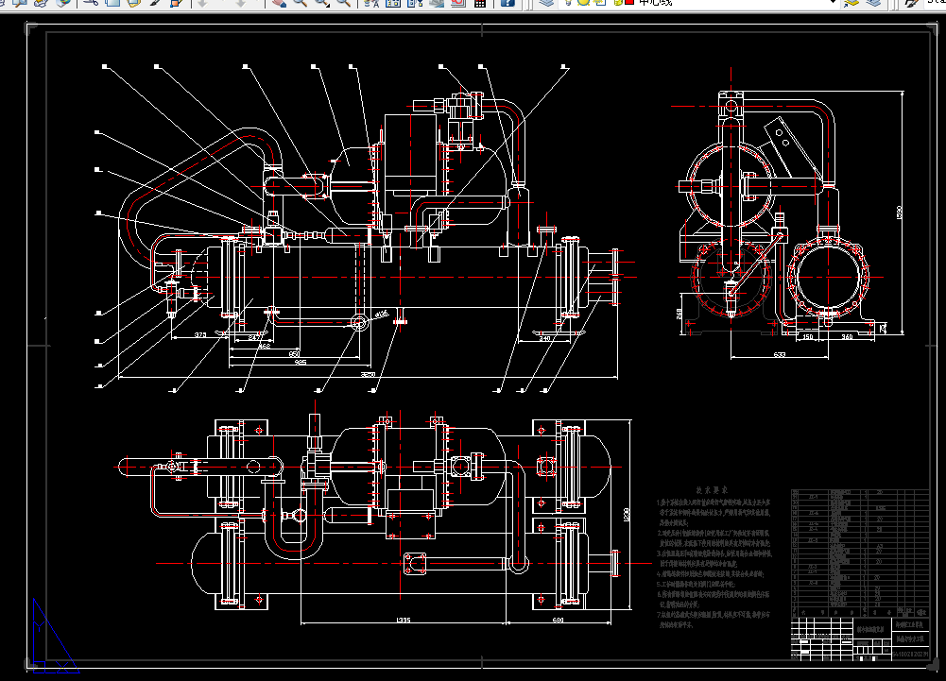The height and width of the screenshot is (681, 946).
Task: Select the Match Properties brush icon
Action: click(155, 3)
